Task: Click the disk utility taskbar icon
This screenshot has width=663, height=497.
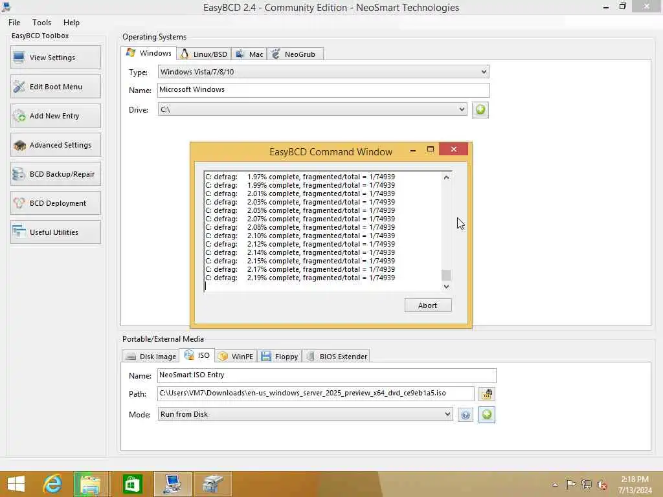Action: (212, 484)
